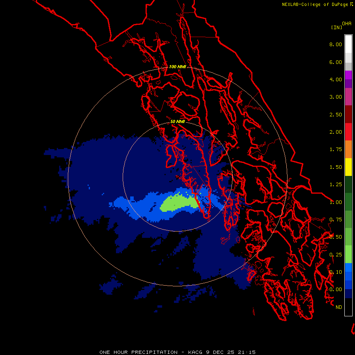Image resolution: width=355 pixels, height=355 pixels.
Task: Click the 100 NMI range ring label
Action: pos(177,67)
